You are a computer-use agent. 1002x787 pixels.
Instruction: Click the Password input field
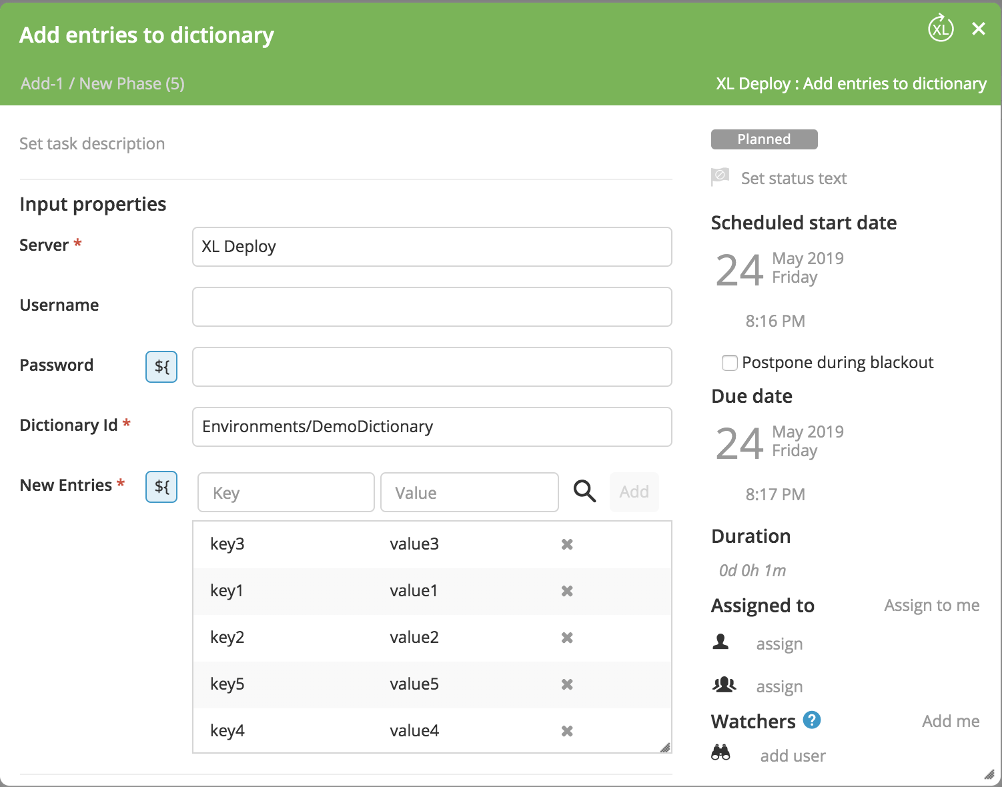[432, 367]
